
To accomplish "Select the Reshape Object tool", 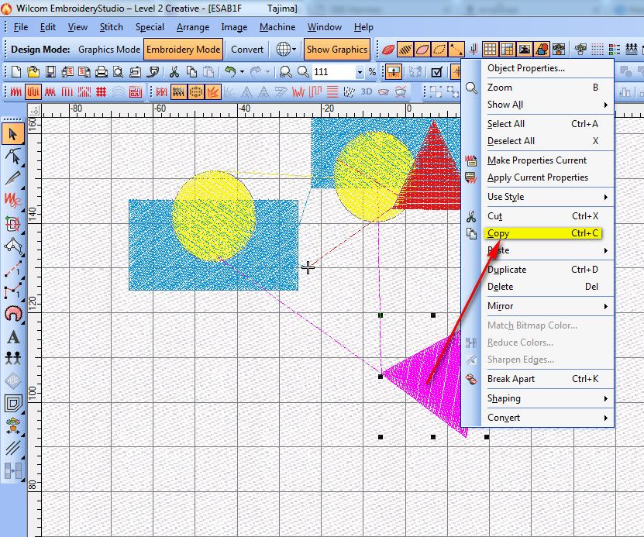I will (x=13, y=156).
